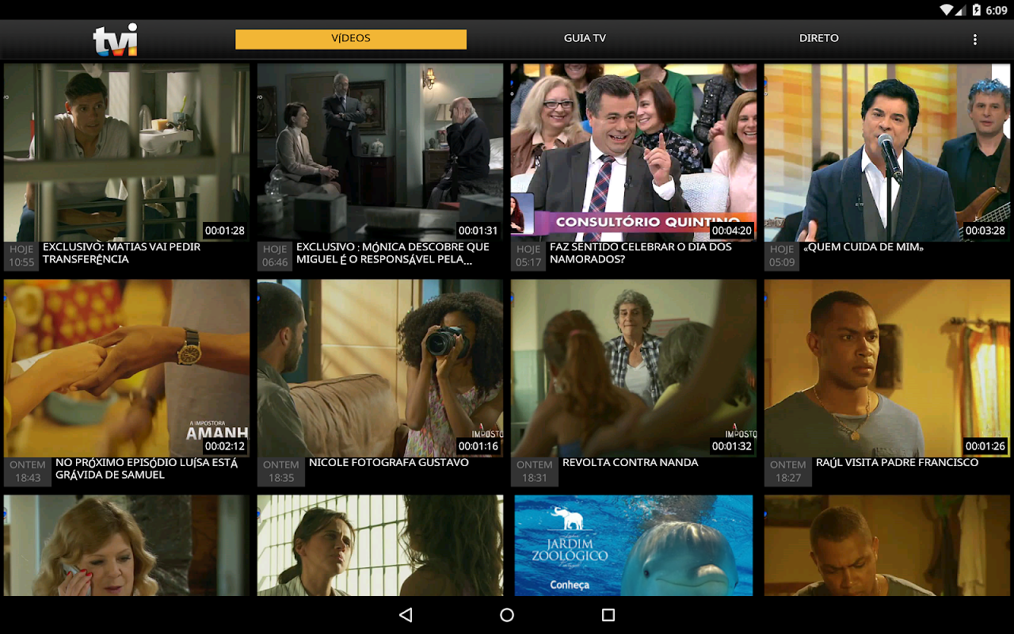Click the 'ONTEM 18:27' date label
Viewport: 1014px width, 634px height.
(788, 472)
